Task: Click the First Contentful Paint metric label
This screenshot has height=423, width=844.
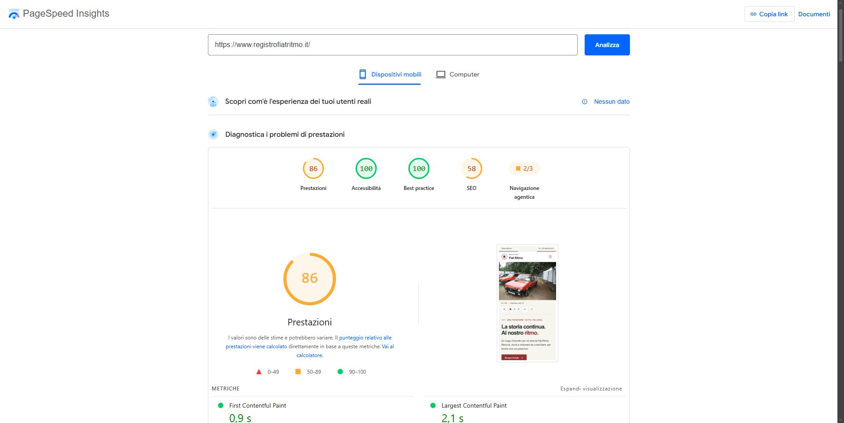Action: pyautogui.click(x=258, y=405)
